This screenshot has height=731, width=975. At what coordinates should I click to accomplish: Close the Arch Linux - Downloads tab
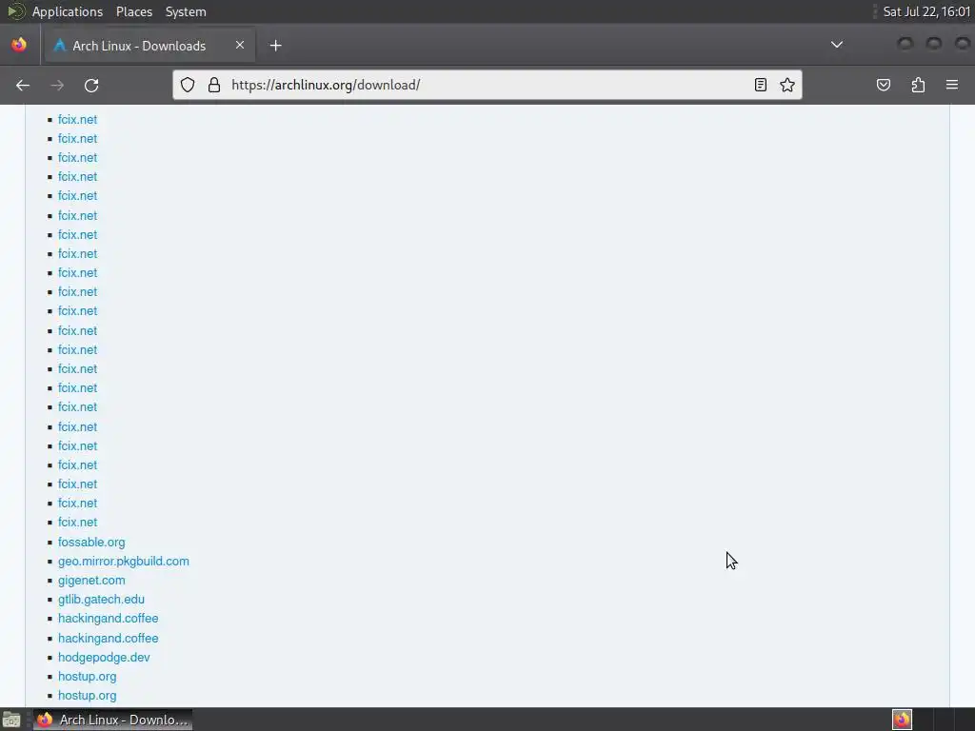coord(239,45)
